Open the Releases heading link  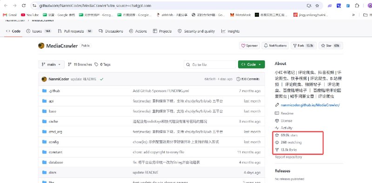283,171
